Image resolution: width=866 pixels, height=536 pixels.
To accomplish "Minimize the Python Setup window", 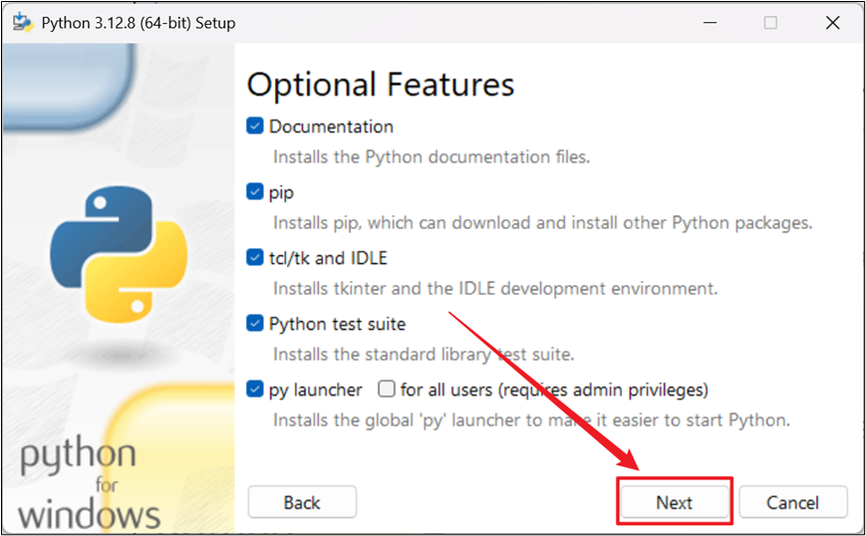I will coord(711,23).
